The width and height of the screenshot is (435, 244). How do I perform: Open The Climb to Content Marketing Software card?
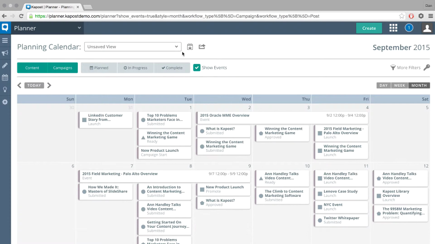pyautogui.click(x=282, y=196)
